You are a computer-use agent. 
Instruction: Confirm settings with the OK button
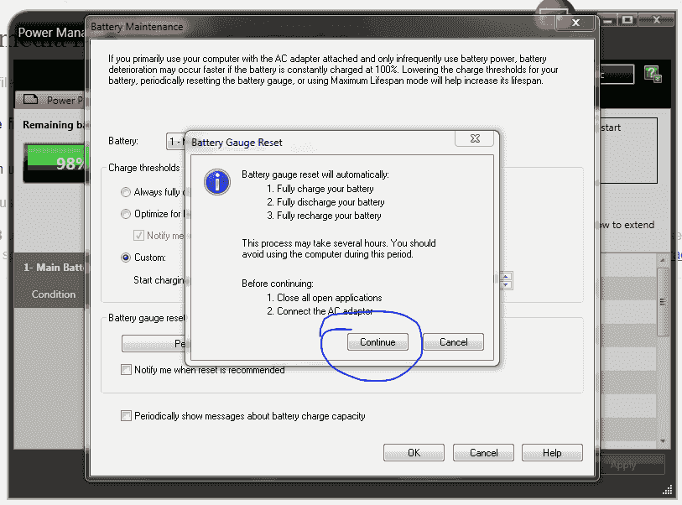pyautogui.click(x=414, y=452)
